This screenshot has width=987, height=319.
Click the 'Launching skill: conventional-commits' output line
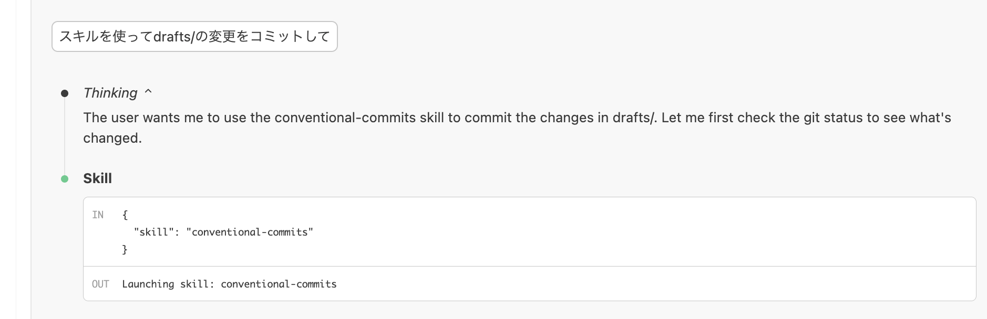tap(229, 284)
